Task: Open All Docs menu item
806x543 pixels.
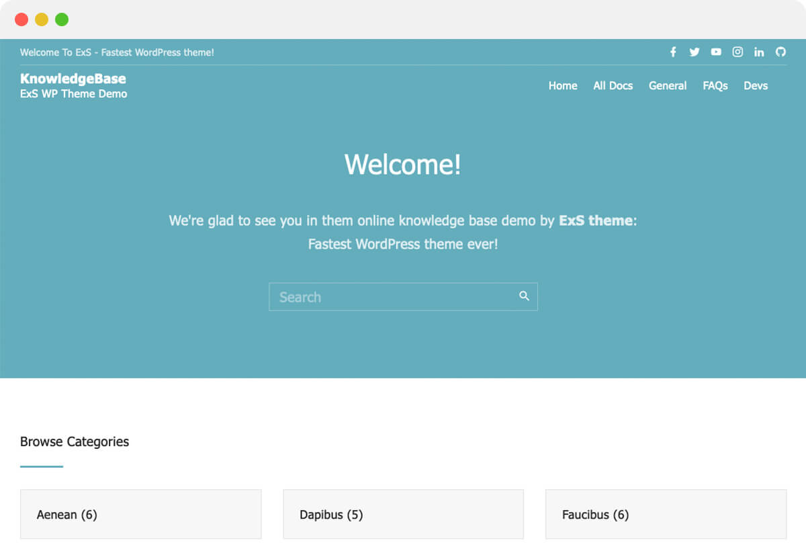Action: (613, 85)
